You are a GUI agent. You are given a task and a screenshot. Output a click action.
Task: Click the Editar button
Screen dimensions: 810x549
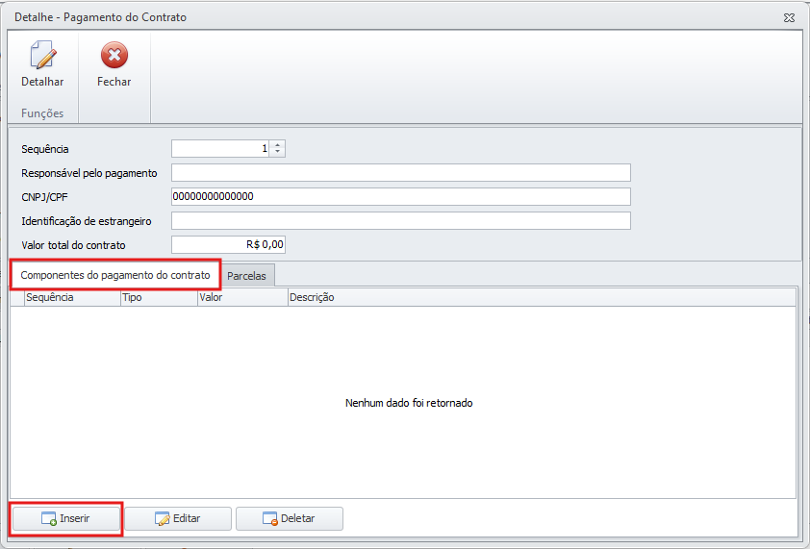pos(177,519)
